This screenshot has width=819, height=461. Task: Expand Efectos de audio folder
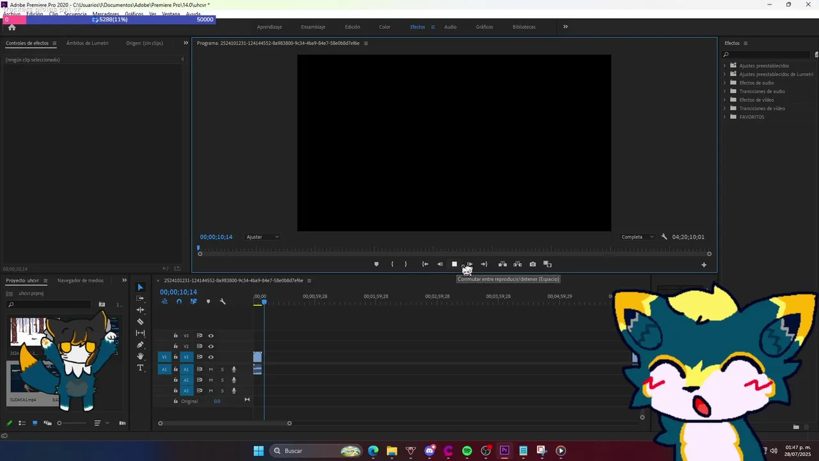point(724,83)
